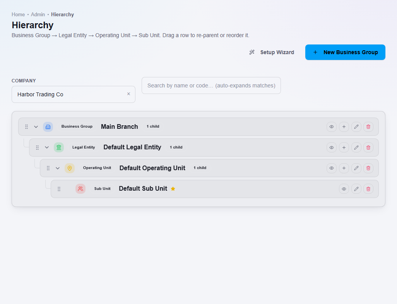Click the drag handle on Main Branch row
The height and width of the screenshot is (304, 397).
(26, 127)
